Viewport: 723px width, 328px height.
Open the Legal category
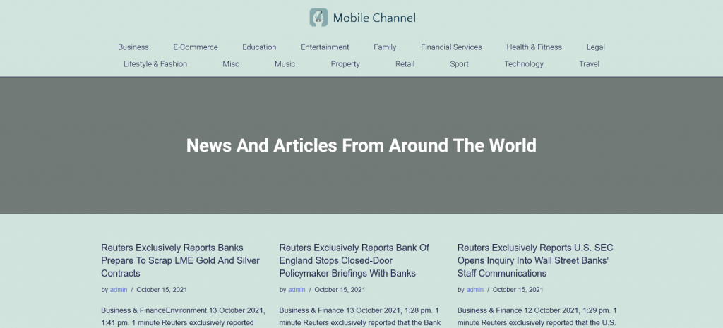coord(595,47)
